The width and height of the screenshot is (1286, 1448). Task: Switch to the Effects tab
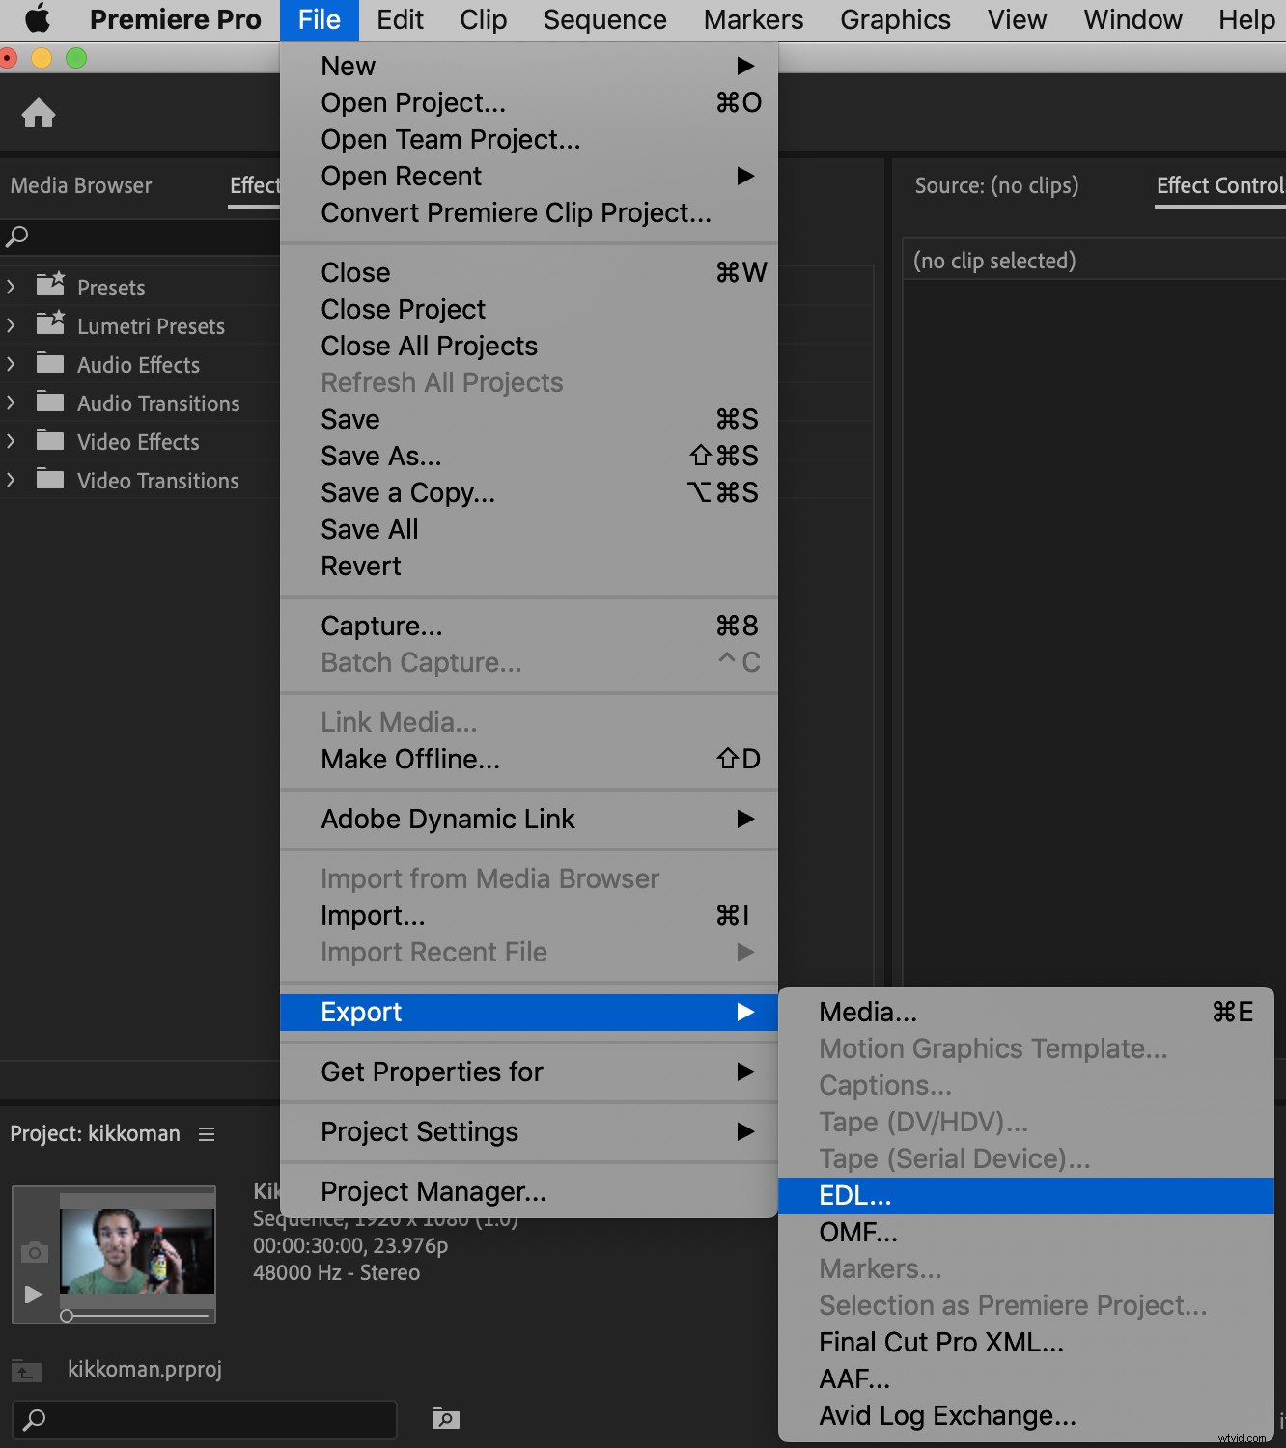coord(254,185)
